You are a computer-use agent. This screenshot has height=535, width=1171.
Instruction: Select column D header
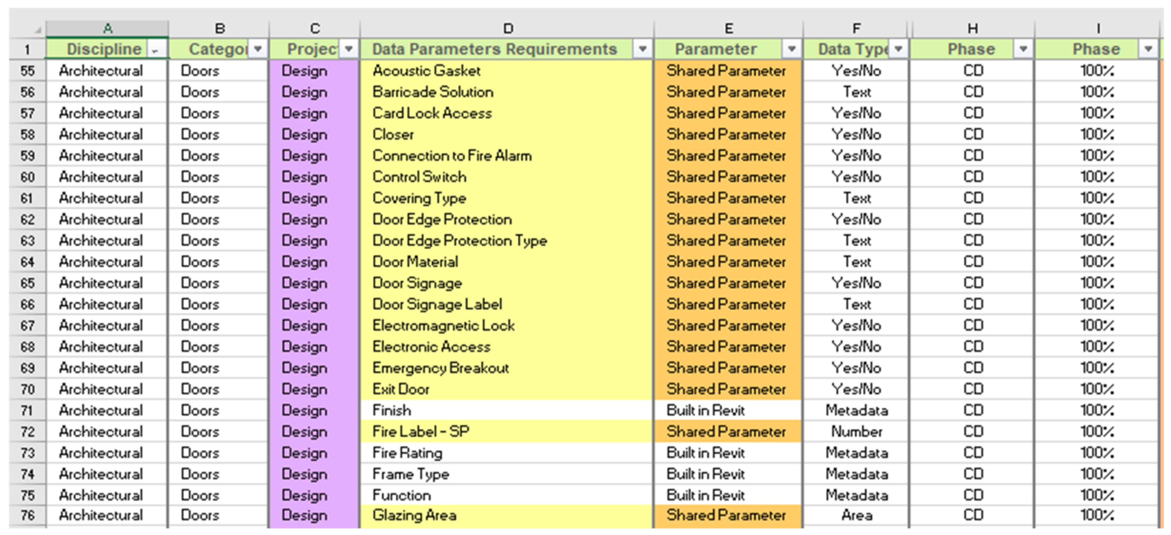(x=508, y=29)
